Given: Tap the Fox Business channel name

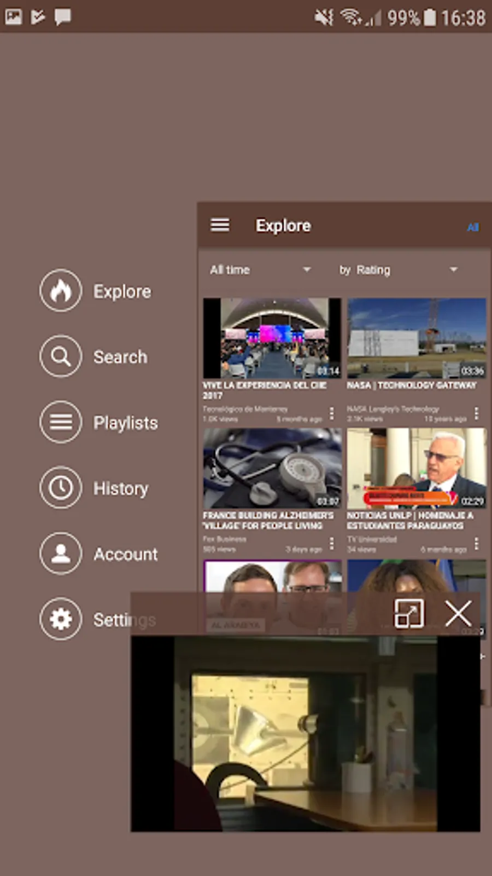Looking at the screenshot, I should 225,539.
